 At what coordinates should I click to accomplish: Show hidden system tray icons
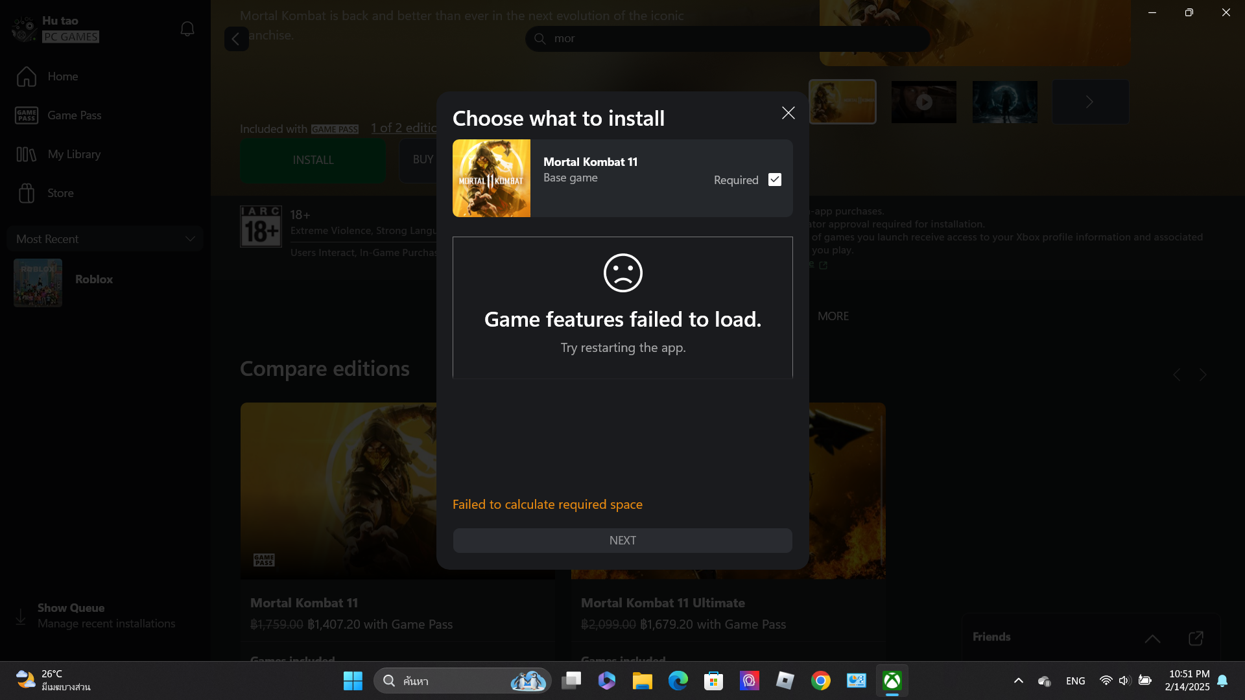pyautogui.click(x=1019, y=681)
